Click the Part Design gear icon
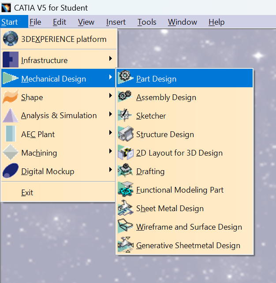This screenshot has width=276, height=283. pyautogui.click(x=126, y=77)
